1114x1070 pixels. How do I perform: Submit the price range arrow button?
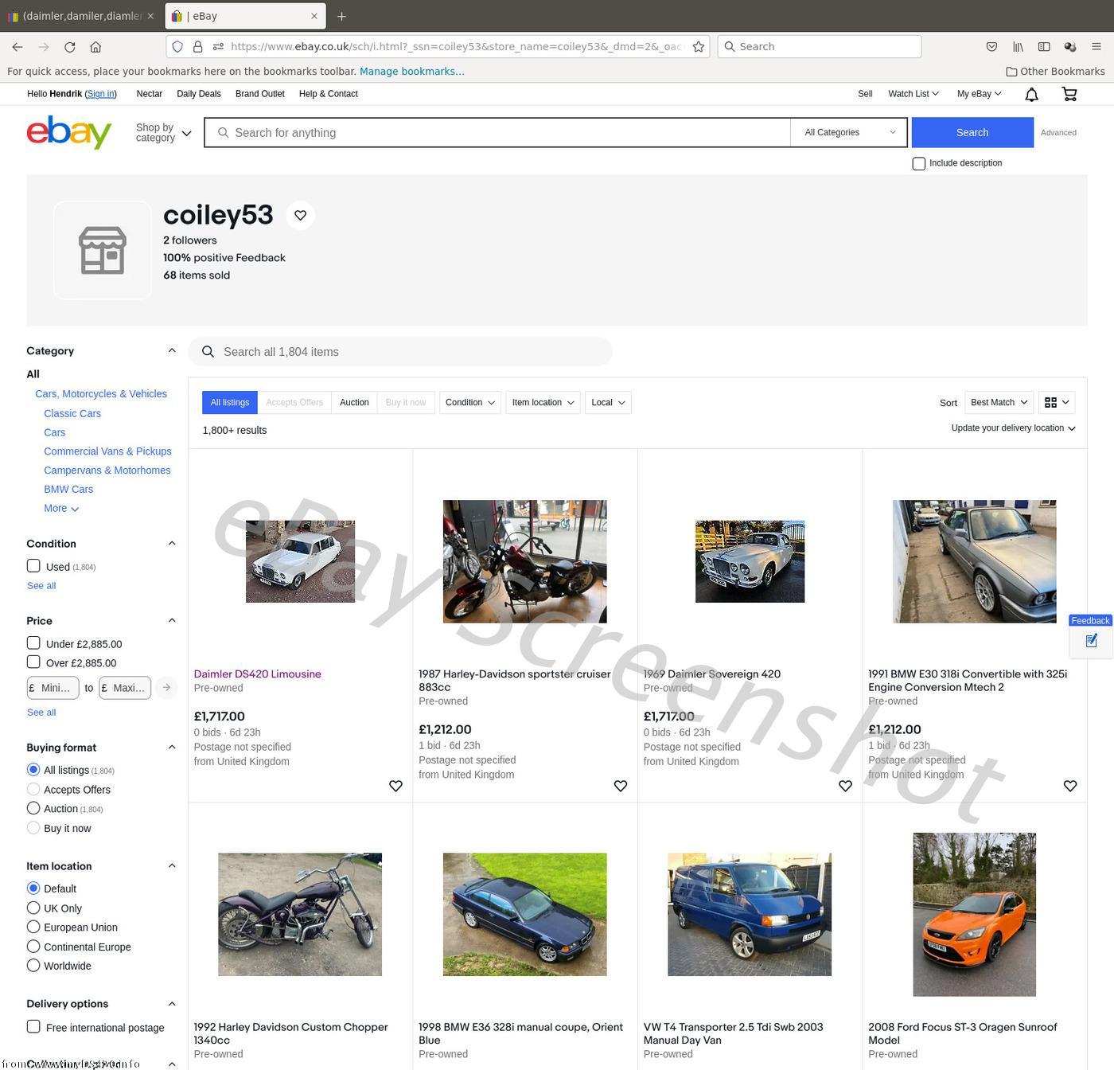click(x=166, y=688)
